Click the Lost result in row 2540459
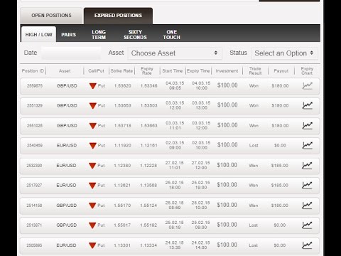Viewport: 341px width, 256px height. (254, 146)
